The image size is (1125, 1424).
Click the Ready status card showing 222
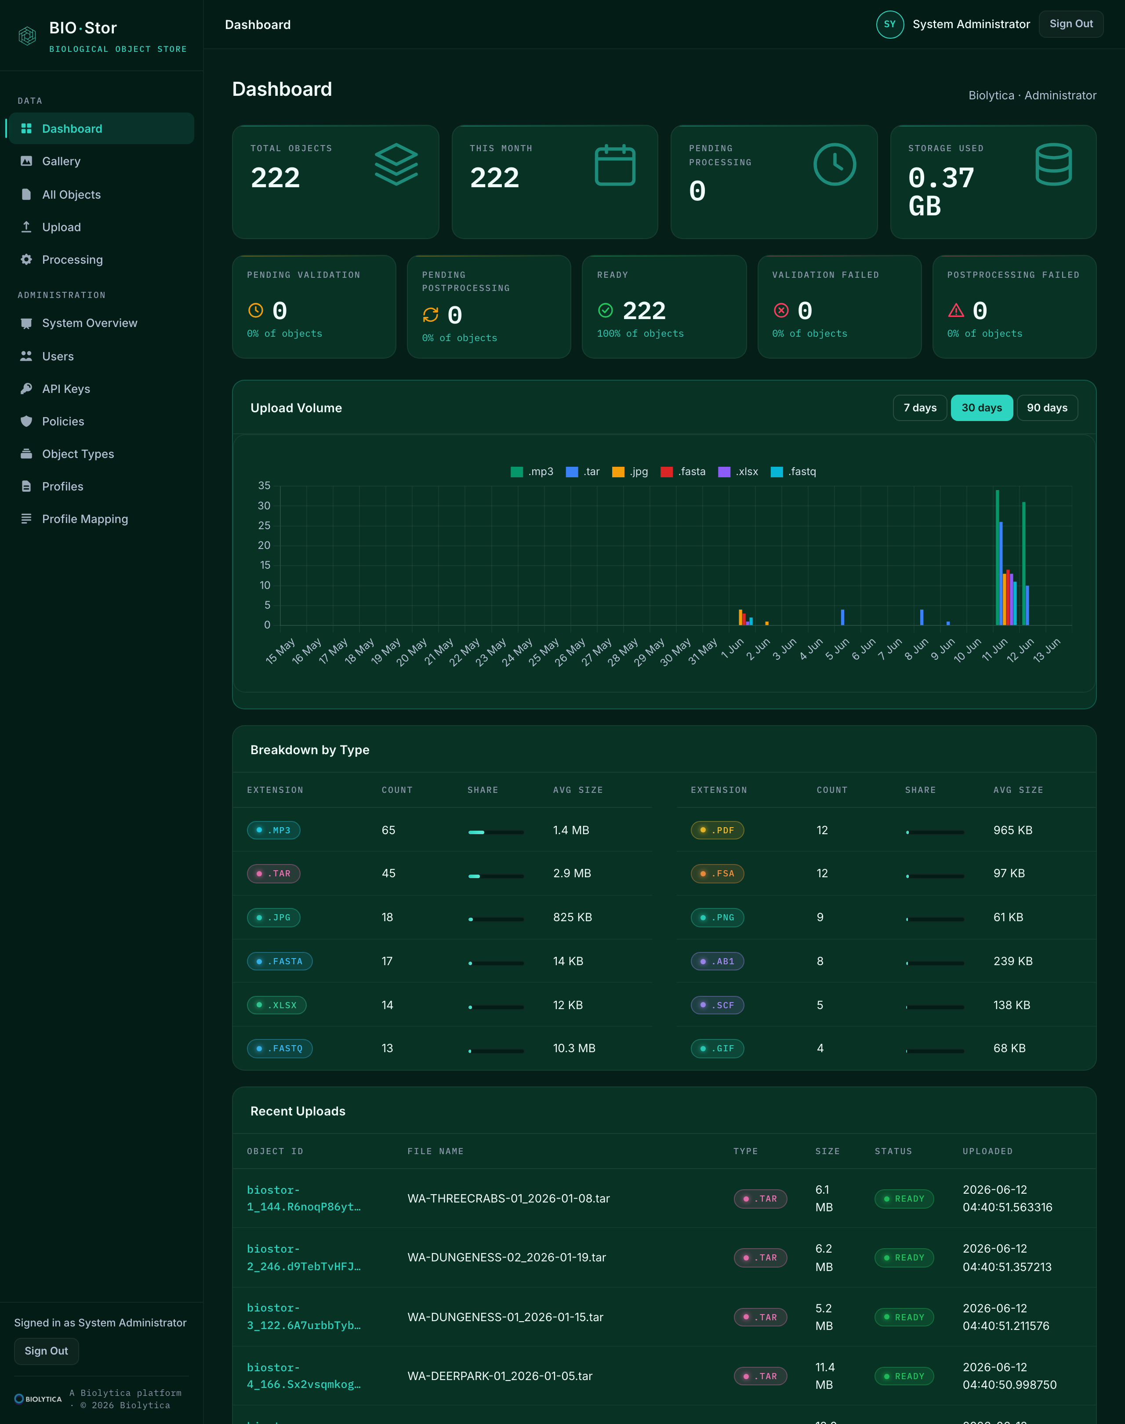click(x=664, y=307)
